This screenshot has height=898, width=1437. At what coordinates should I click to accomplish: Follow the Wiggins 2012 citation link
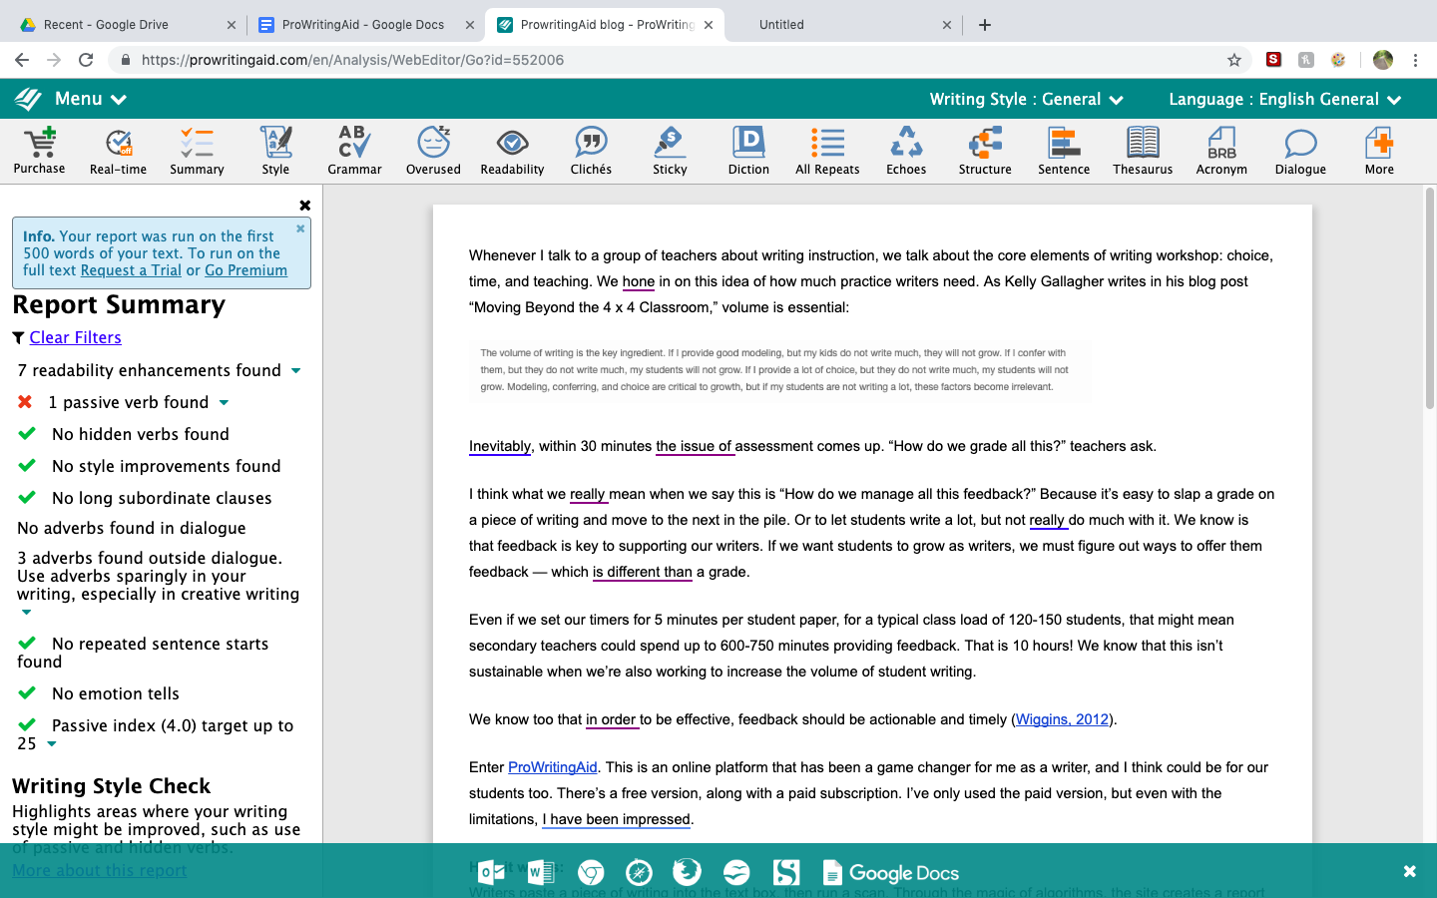point(1062,719)
